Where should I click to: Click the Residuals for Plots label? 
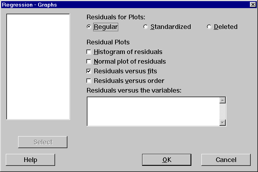[x=116, y=17]
